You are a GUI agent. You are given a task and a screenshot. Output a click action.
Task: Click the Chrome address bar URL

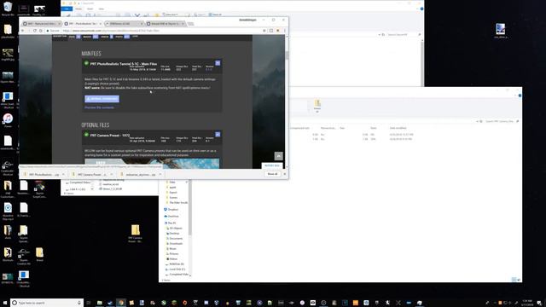click(x=111, y=31)
